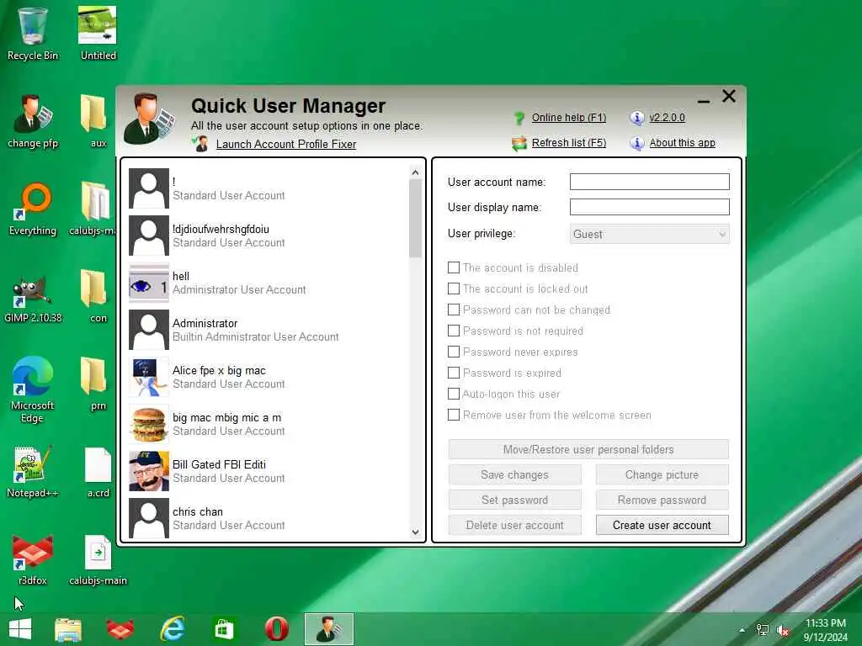Click the Quick User Manager taskbar button

329,629
